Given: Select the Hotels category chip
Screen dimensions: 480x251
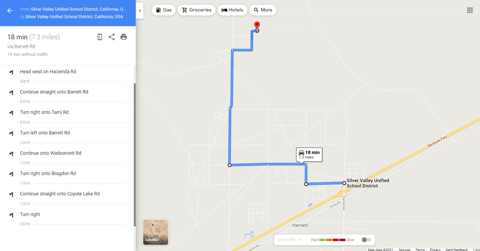Looking at the screenshot, I should [x=232, y=10].
